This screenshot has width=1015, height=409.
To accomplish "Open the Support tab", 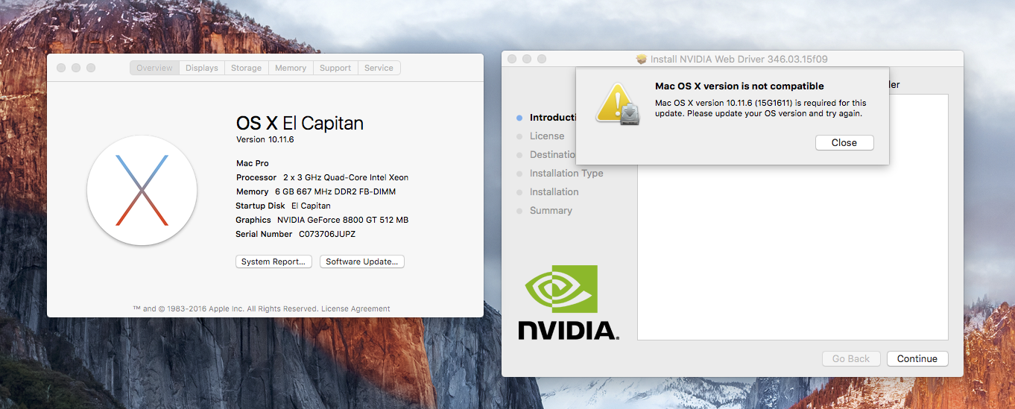I will 335,68.
